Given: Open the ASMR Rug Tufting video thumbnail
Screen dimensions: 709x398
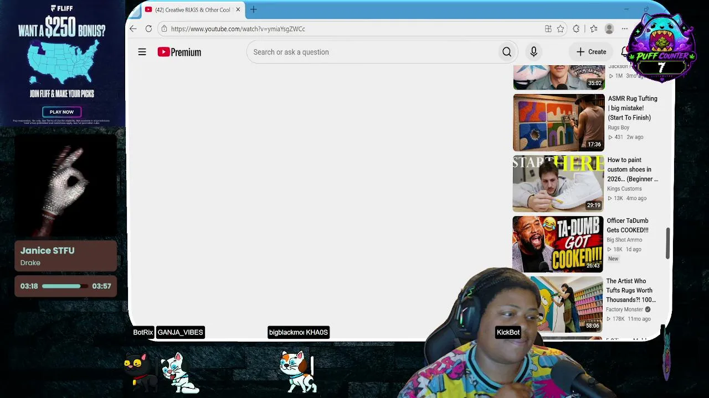Looking at the screenshot, I should click(559, 123).
